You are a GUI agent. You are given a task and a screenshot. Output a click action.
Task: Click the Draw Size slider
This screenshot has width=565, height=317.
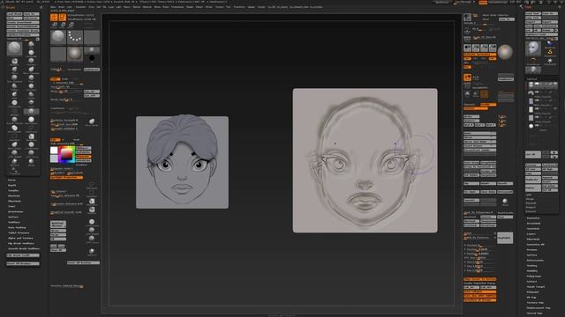click(67, 92)
